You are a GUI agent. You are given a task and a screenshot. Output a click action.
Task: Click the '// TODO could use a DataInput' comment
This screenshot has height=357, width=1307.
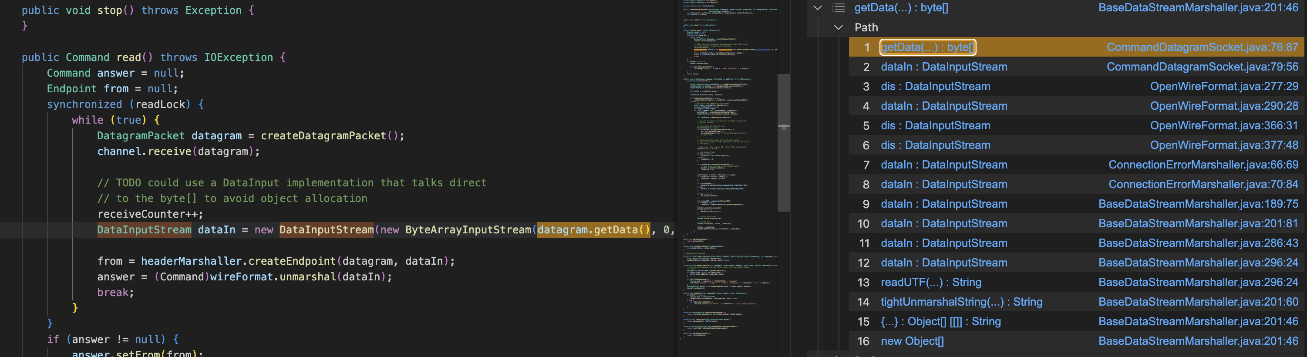tap(292, 182)
